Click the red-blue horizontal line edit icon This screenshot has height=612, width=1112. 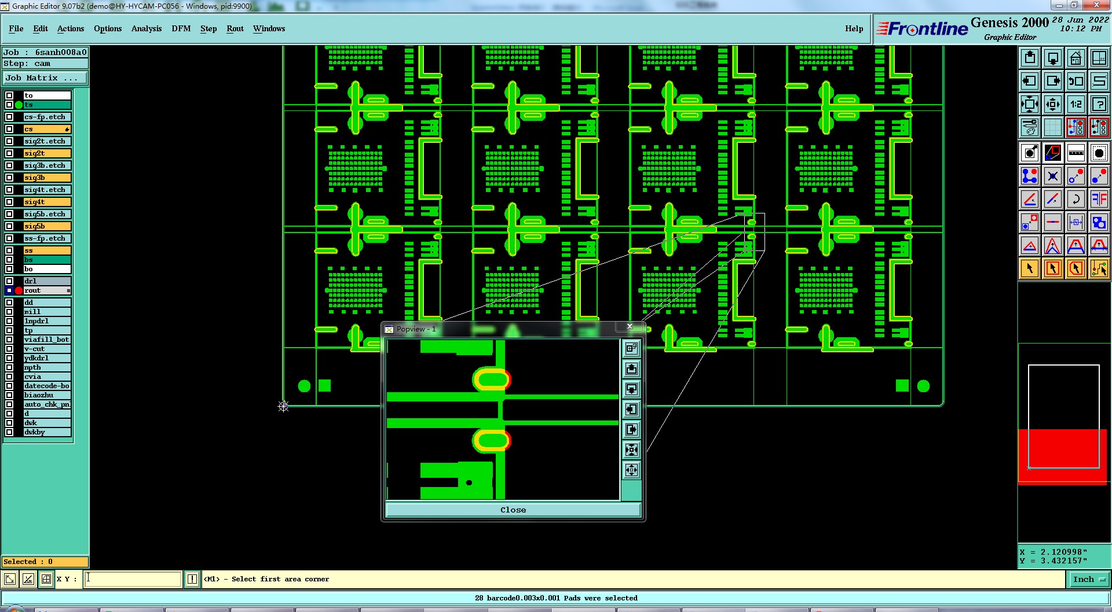pos(1053,222)
